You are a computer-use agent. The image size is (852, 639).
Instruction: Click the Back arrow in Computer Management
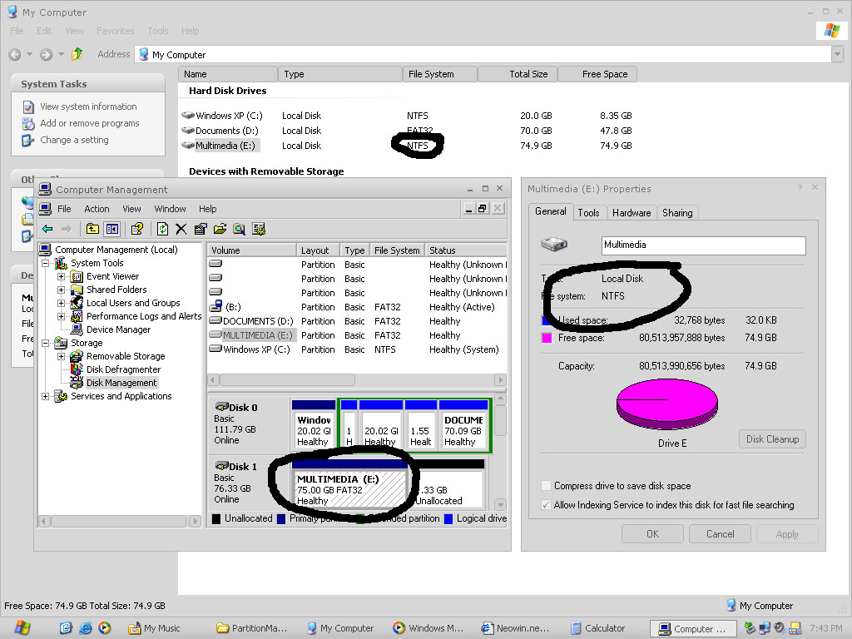pyautogui.click(x=46, y=230)
